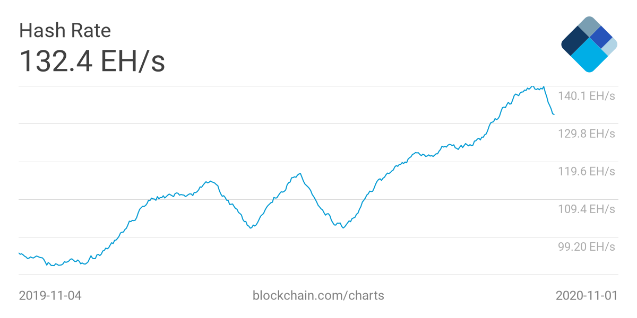Click the line's lowest point near chart start
This screenshot has height=318, width=637.
(x=52, y=265)
